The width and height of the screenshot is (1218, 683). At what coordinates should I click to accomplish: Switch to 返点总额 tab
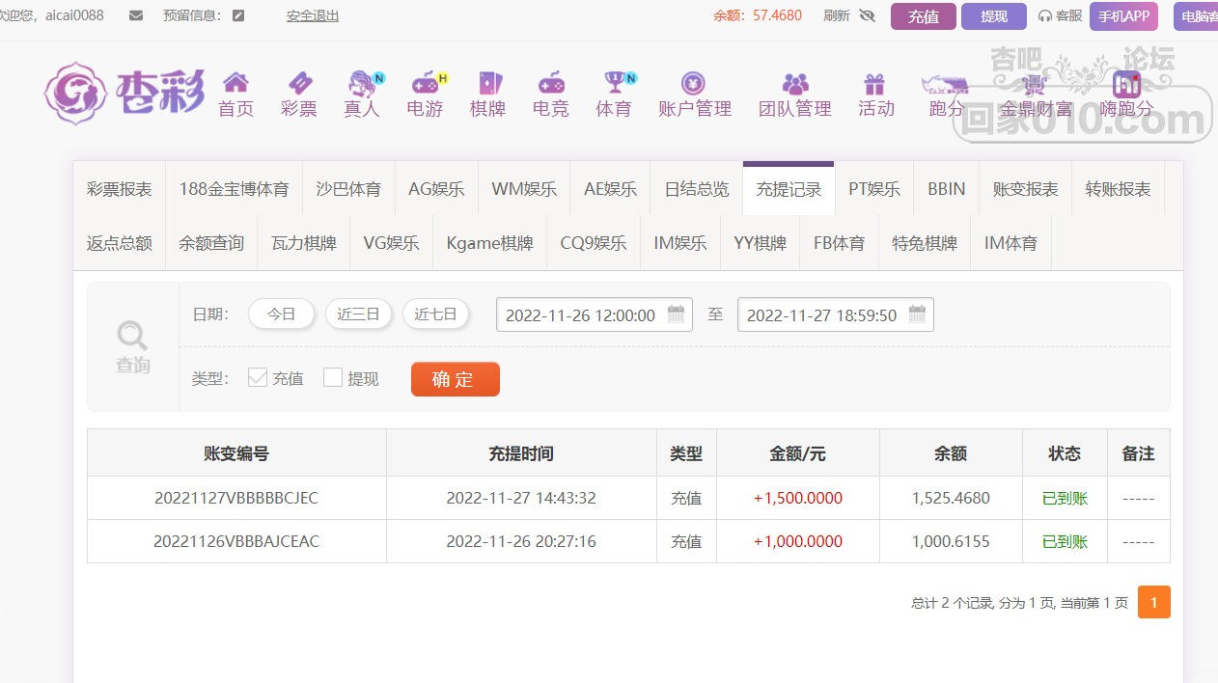click(120, 243)
